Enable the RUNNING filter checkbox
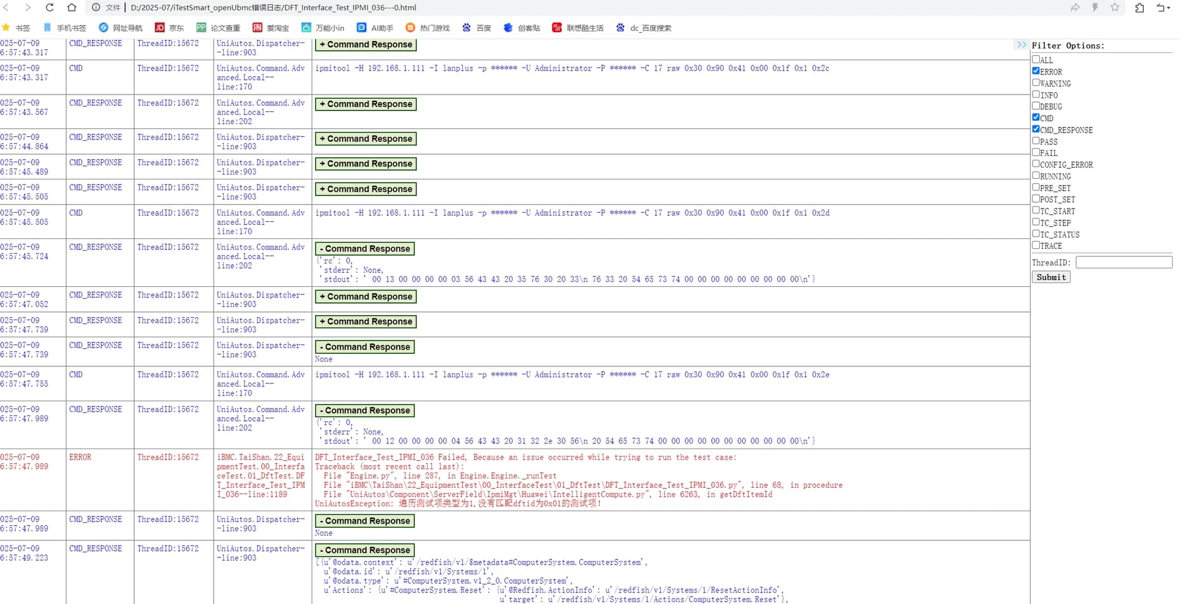 [1036, 175]
